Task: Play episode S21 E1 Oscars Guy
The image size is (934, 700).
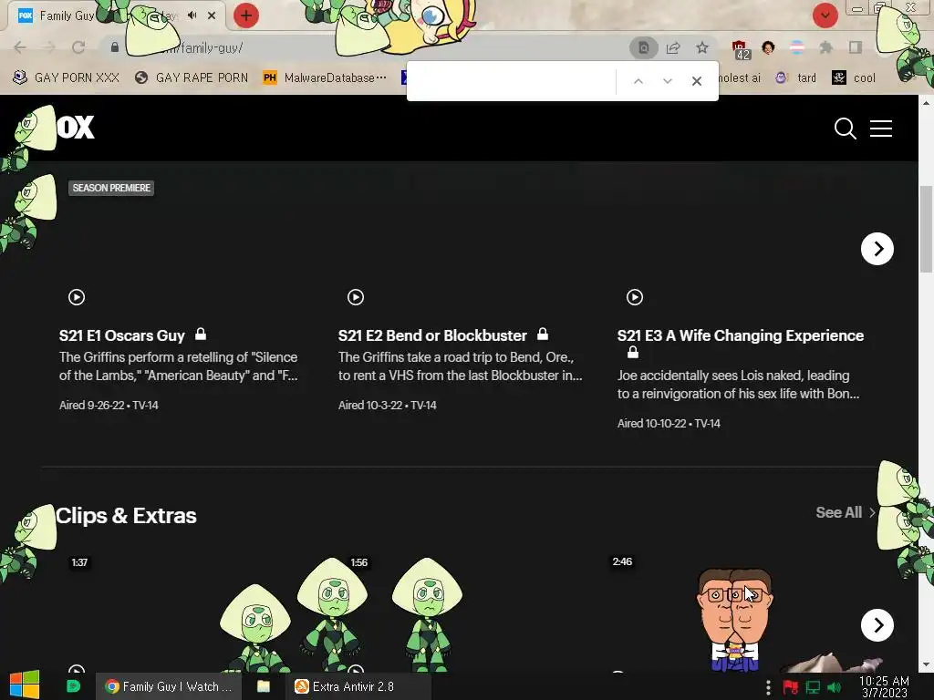Action: tap(77, 296)
